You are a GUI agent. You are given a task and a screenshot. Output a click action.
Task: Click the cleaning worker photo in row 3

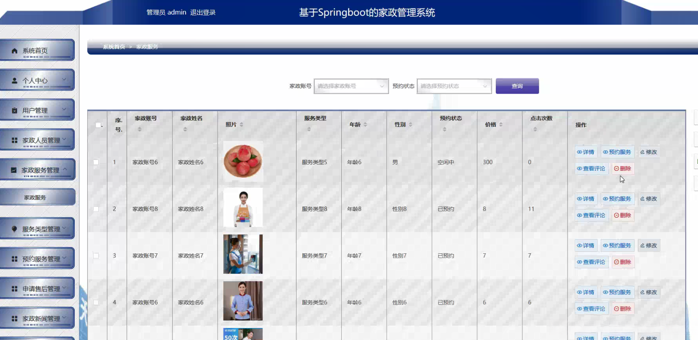point(243,254)
